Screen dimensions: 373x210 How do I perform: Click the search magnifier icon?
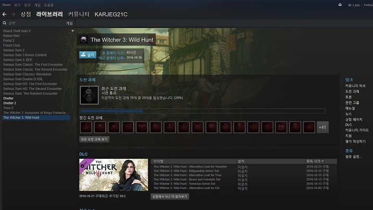point(4,23)
